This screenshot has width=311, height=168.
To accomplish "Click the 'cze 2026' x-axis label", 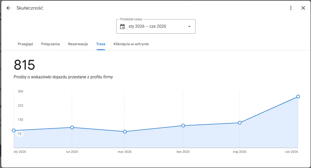I will [x=291, y=152].
